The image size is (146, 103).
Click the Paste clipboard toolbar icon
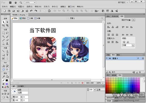(49, 11)
